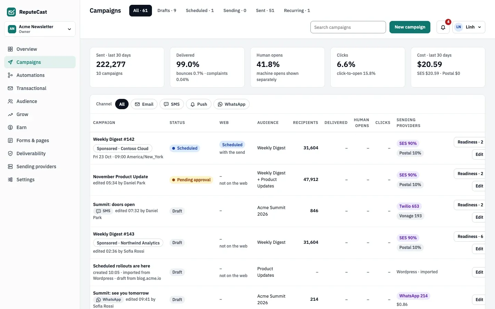Click the Sponsored · Northwind Analytics tag
Screen dimensions: 495x309
click(x=128, y=243)
